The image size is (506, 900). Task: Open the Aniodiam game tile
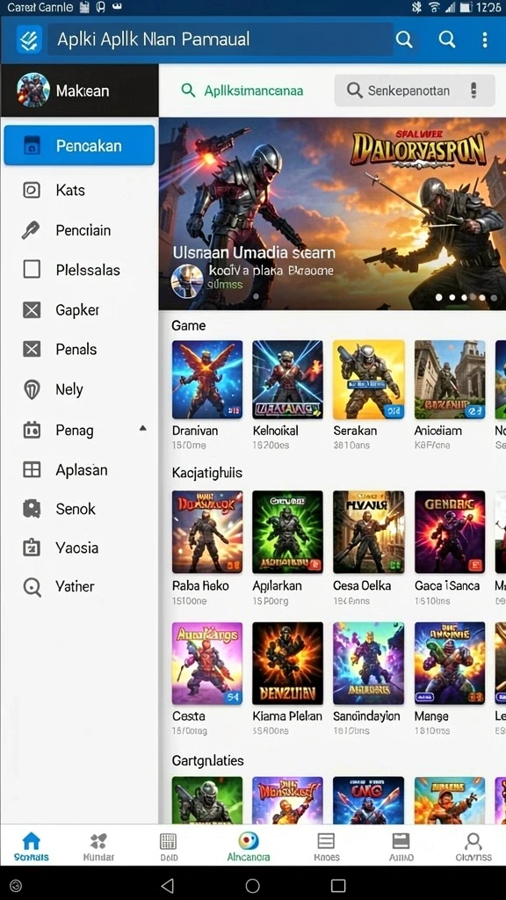coord(450,380)
